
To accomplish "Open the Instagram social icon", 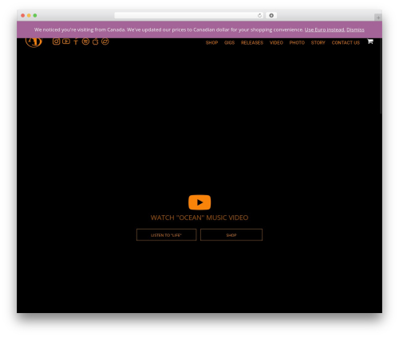I will (56, 41).
